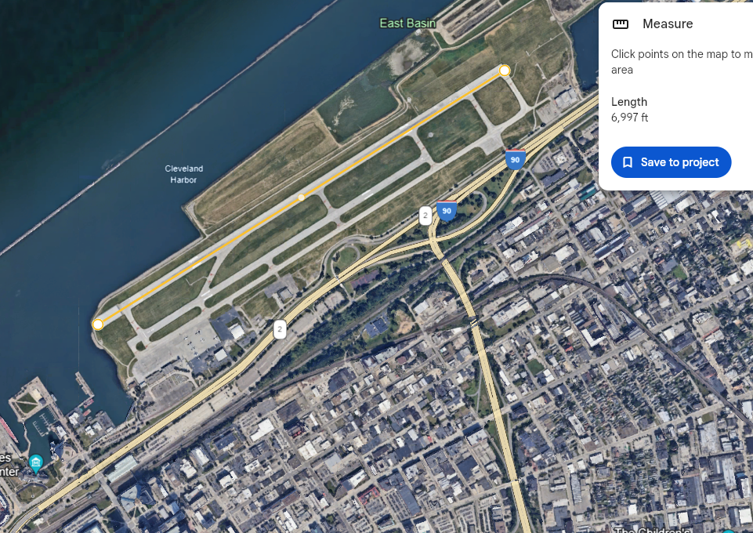Screen dimensions: 753x533
Task: Click the Measure panel title
Action: pos(668,24)
